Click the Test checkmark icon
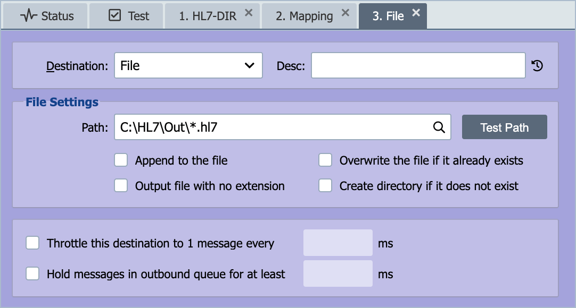The width and height of the screenshot is (576, 308). [114, 15]
